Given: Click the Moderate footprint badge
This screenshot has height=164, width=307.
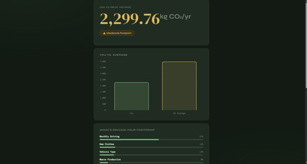Looking at the screenshot, I should pos(117,33).
